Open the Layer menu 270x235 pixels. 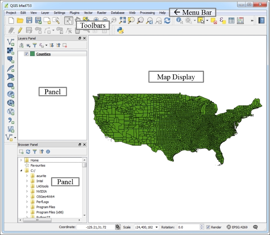45,13
